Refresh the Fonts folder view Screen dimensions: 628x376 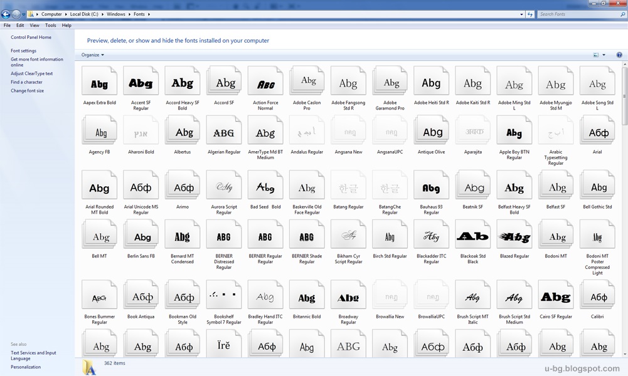530,14
